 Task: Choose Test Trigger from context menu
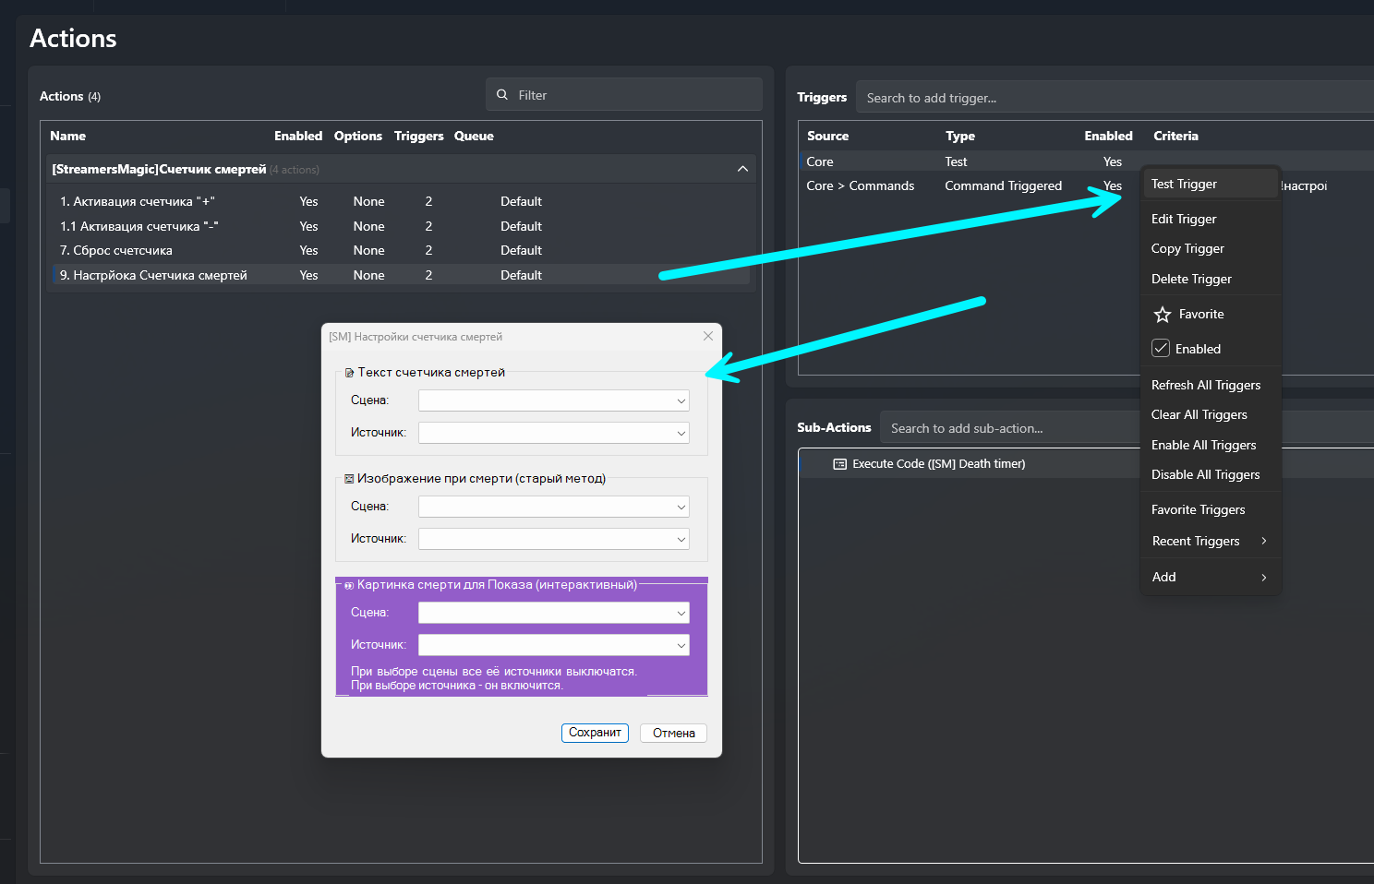point(1184,184)
